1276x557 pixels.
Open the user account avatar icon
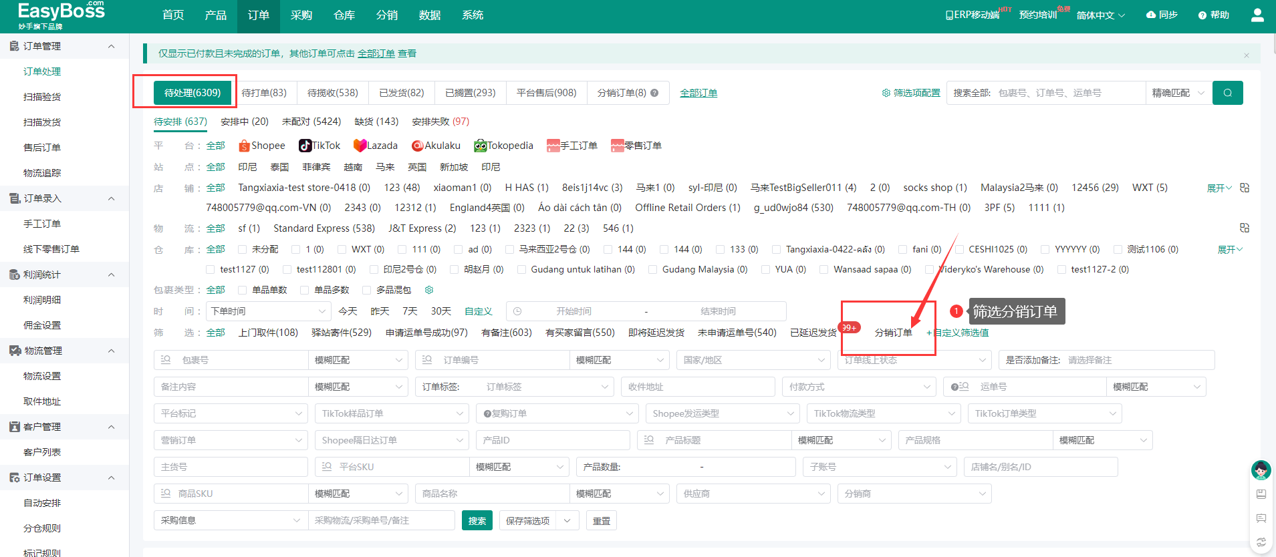click(1257, 15)
